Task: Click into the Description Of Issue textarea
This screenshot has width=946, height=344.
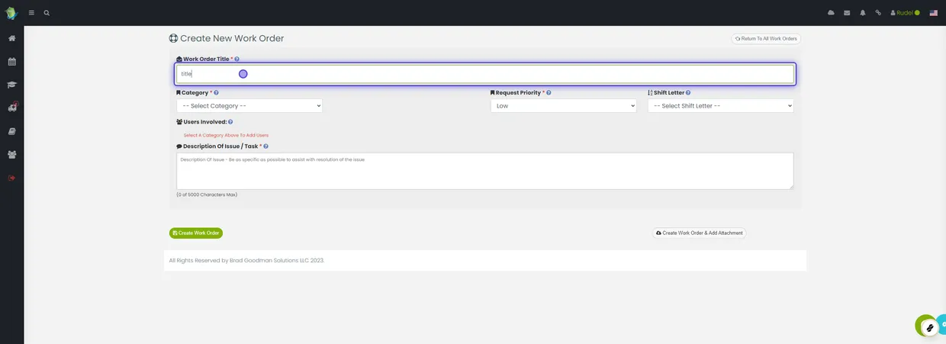Action: coord(485,171)
